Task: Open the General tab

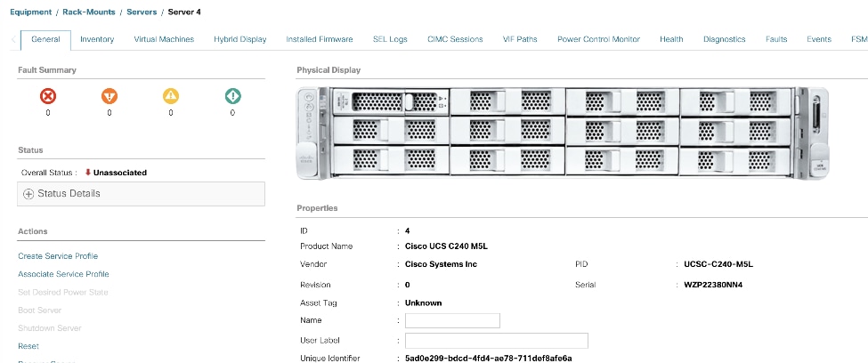Action: pyautogui.click(x=46, y=39)
